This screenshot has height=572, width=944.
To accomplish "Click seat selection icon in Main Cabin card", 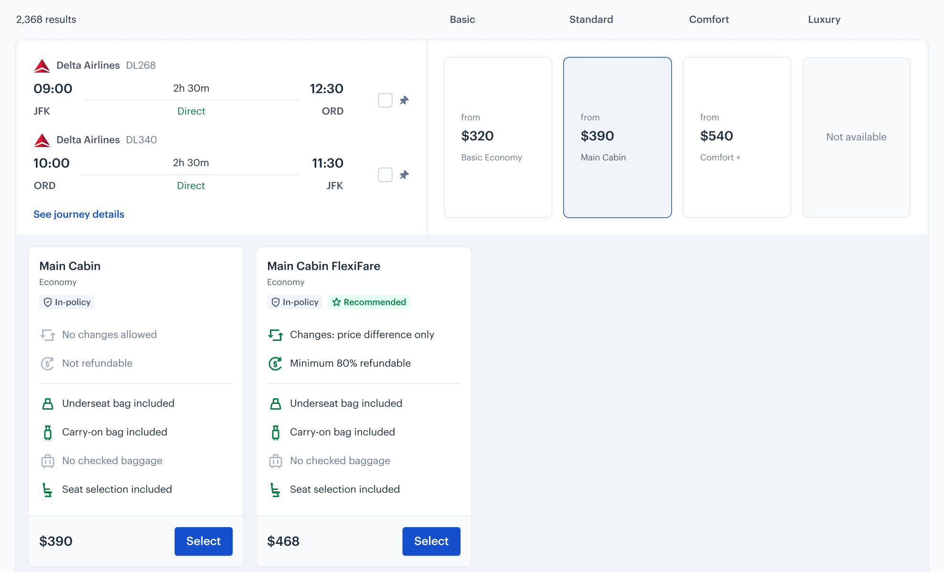I will coord(47,490).
